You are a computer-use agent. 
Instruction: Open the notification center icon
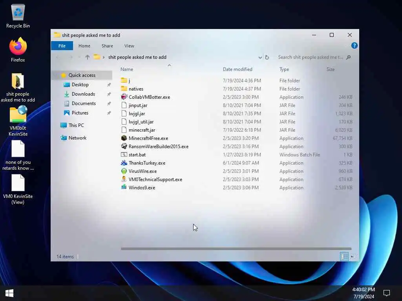point(387,293)
